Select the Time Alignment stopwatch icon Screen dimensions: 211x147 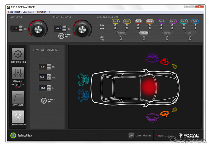point(17,117)
